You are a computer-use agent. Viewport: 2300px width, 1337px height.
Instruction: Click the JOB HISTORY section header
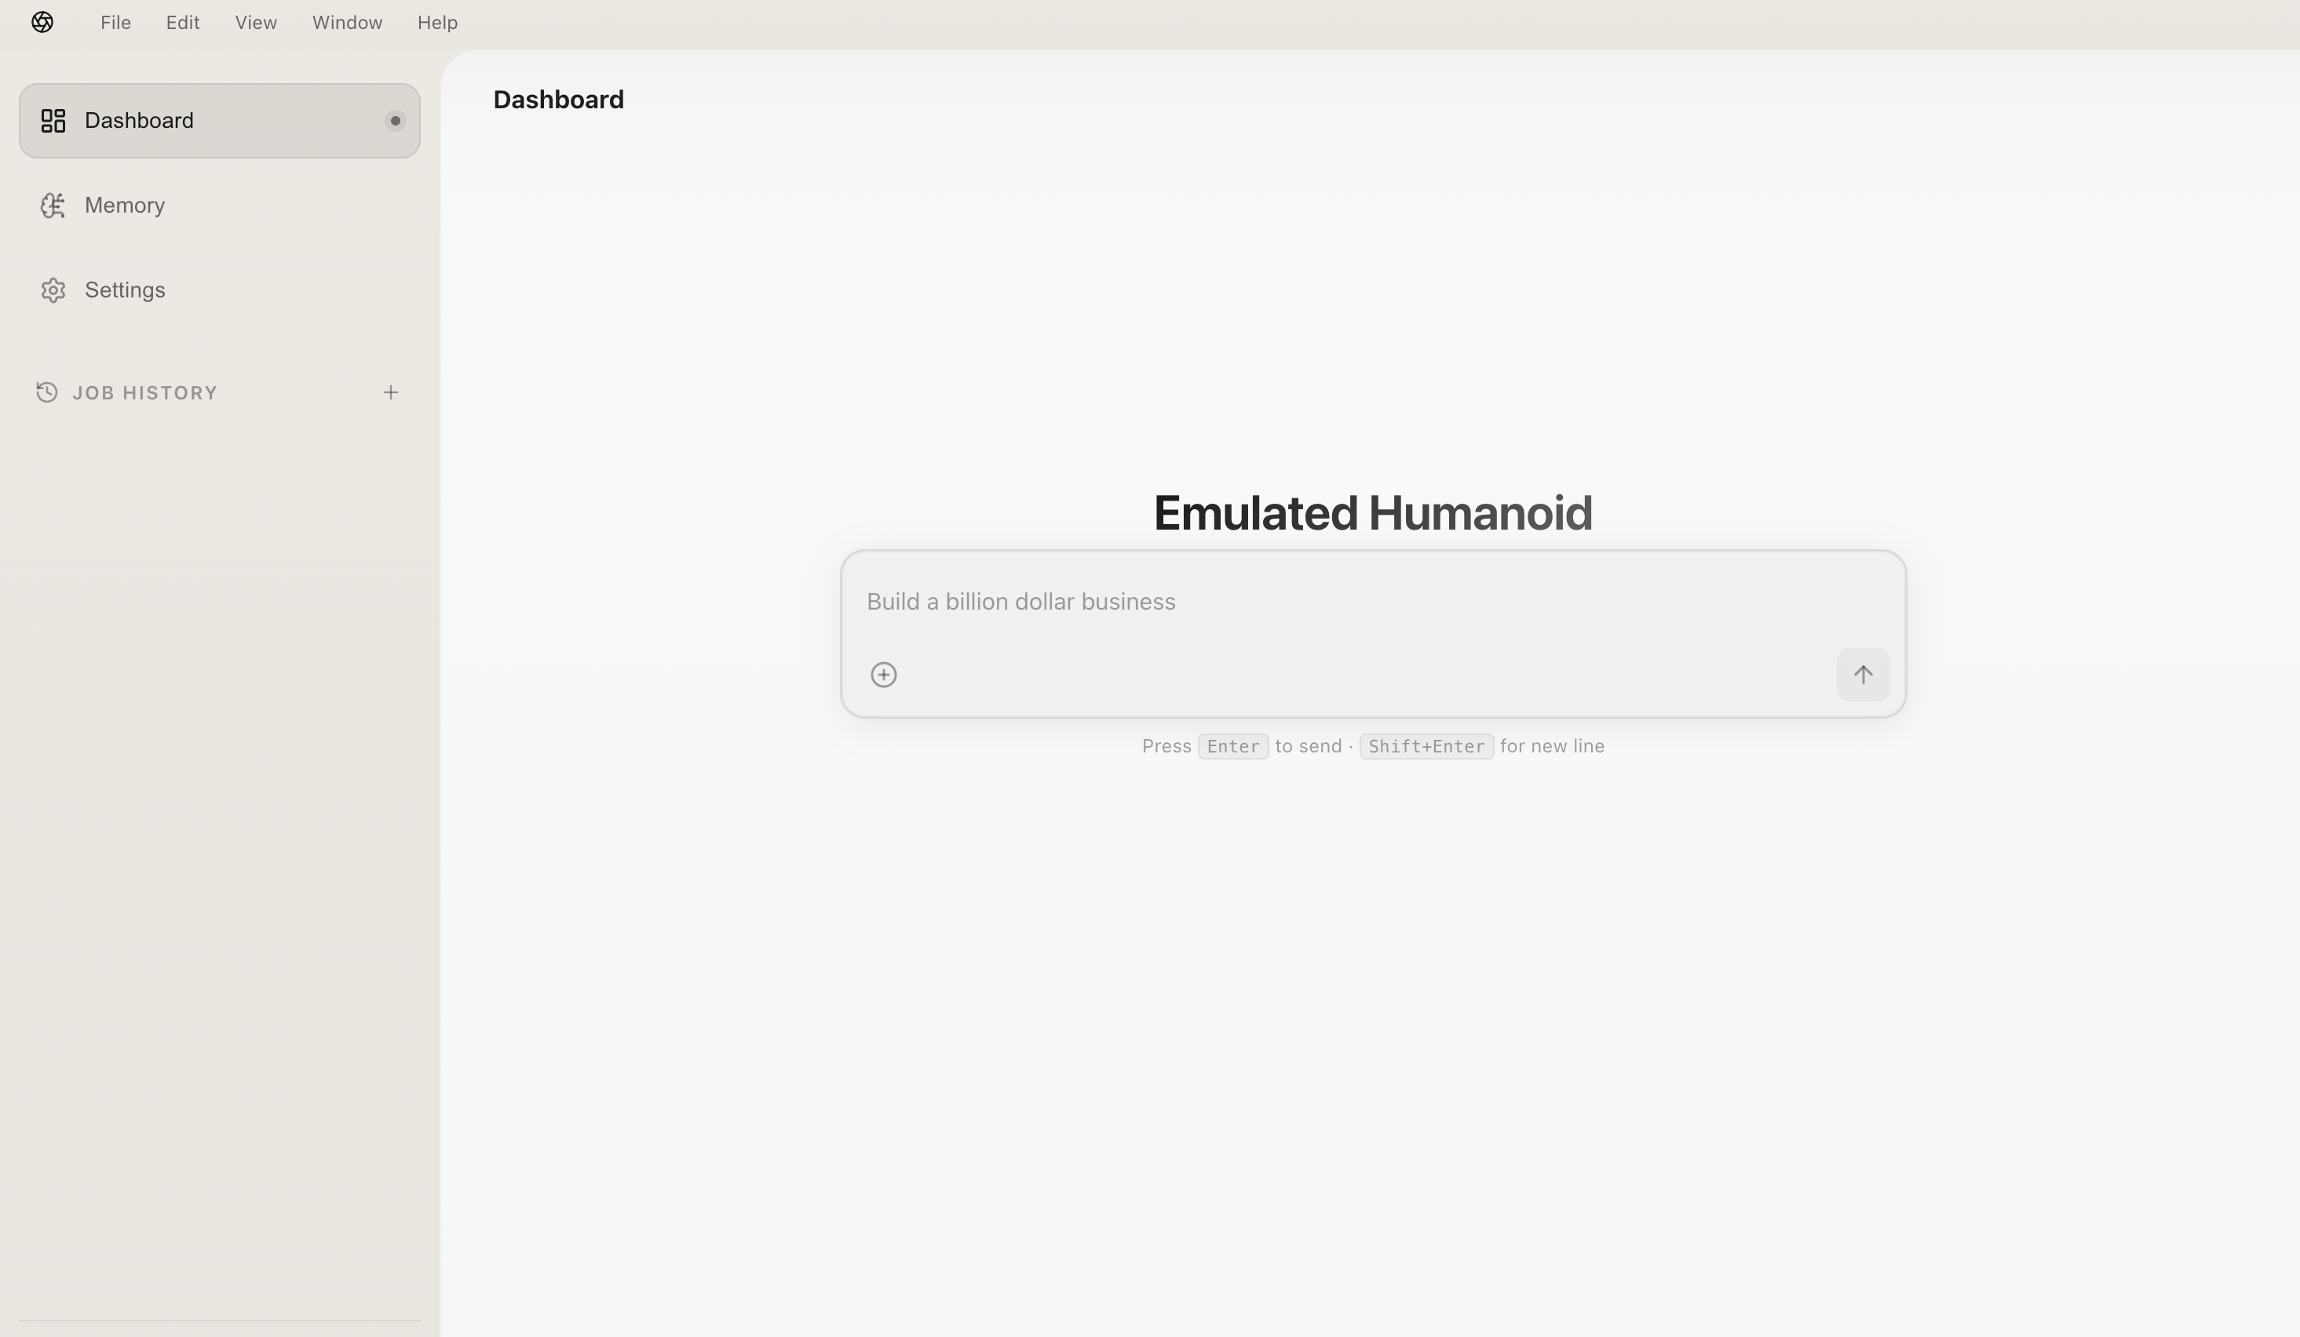tap(144, 392)
